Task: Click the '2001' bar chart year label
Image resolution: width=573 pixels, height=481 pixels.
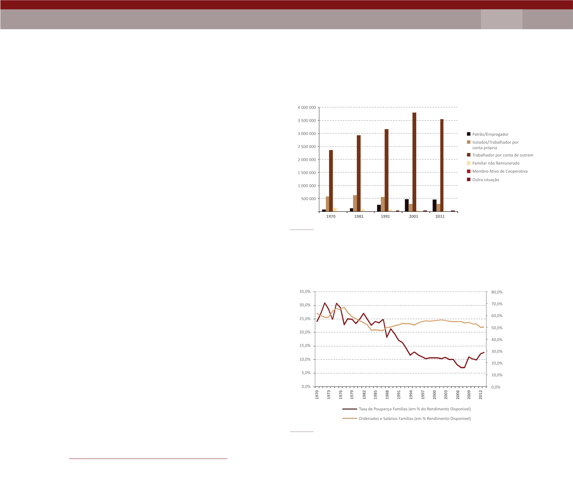Action: pyautogui.click(x=414, y=216)
